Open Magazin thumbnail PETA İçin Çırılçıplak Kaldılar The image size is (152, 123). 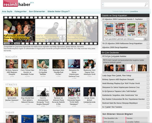[43, 64]
